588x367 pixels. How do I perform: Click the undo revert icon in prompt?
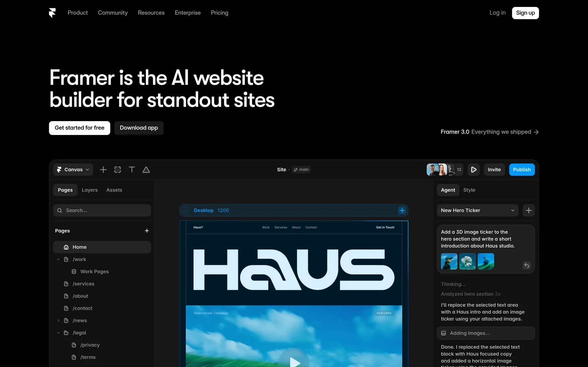[527, 265]
